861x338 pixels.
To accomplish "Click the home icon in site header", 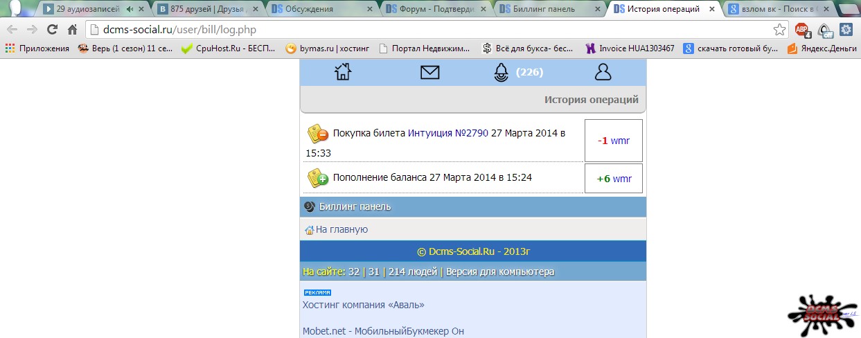I will coord(343,72).
